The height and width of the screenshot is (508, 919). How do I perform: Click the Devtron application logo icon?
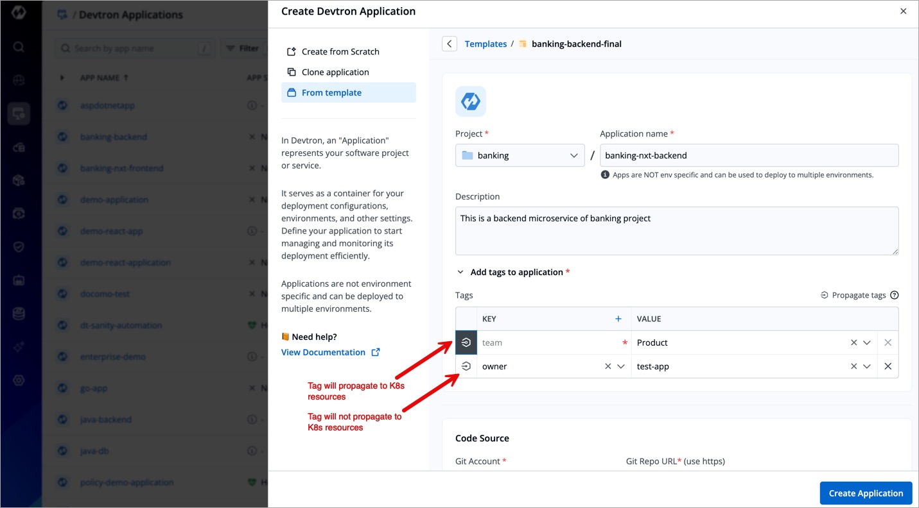[470, 101]
